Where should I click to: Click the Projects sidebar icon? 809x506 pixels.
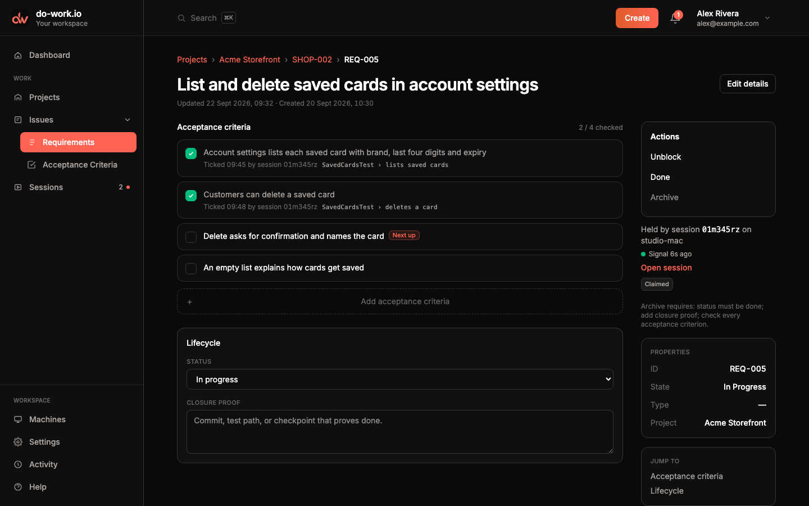coord(18,97)
